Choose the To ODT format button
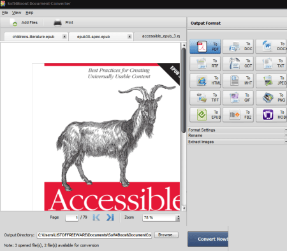 238,64
